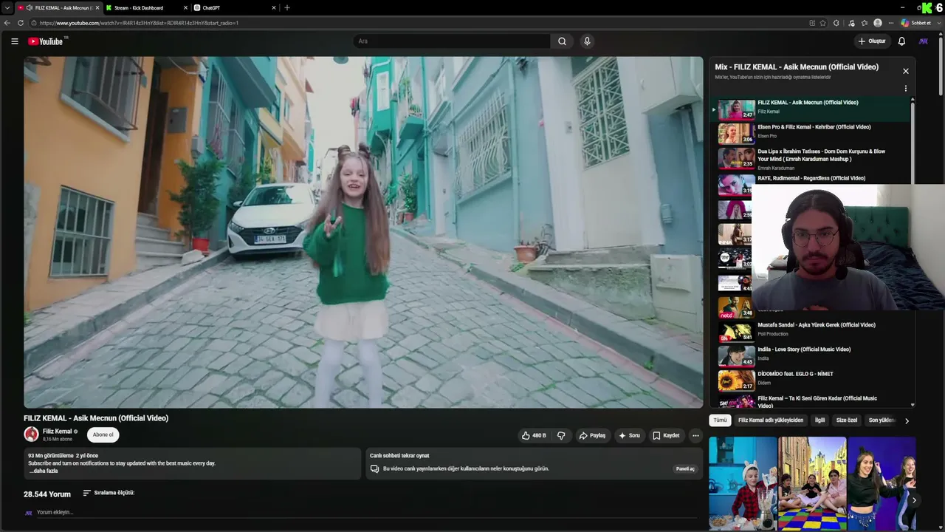Select the Filiz Kemal adlı yükleyiciden chip
The image size is (945, 532).
point(771,420)
